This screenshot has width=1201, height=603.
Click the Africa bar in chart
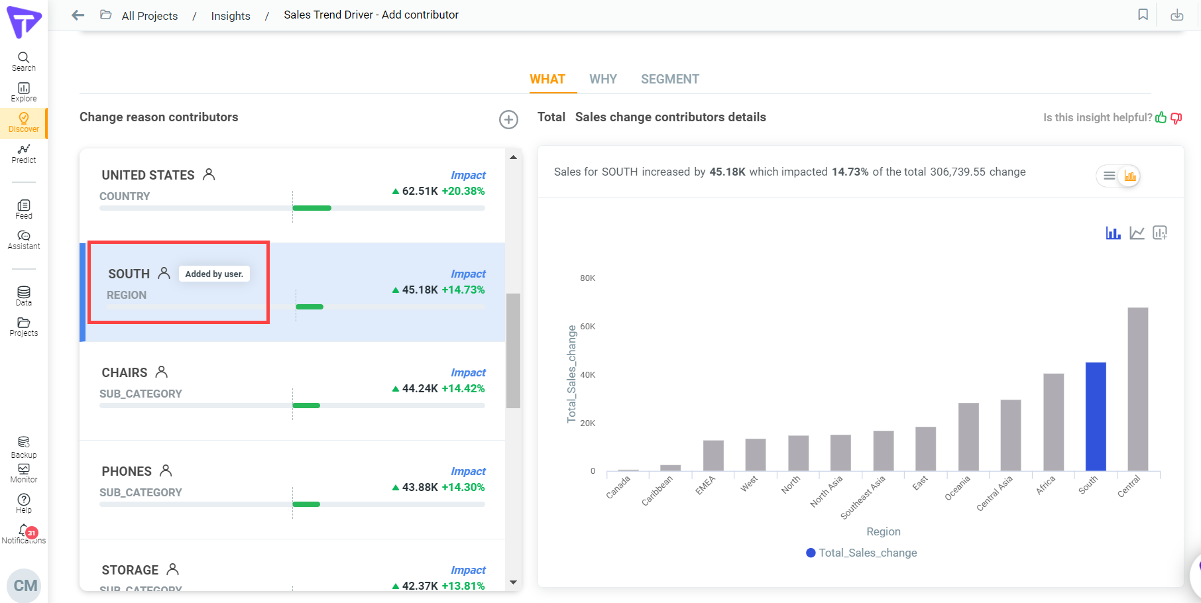point(1054,422)
